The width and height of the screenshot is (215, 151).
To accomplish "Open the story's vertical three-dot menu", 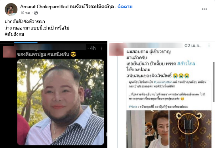I will (102, 48).
